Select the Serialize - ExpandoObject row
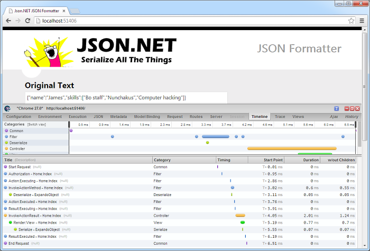Image resolution: width=370 pixels, height=251 pixels. (x=179, y=229)
